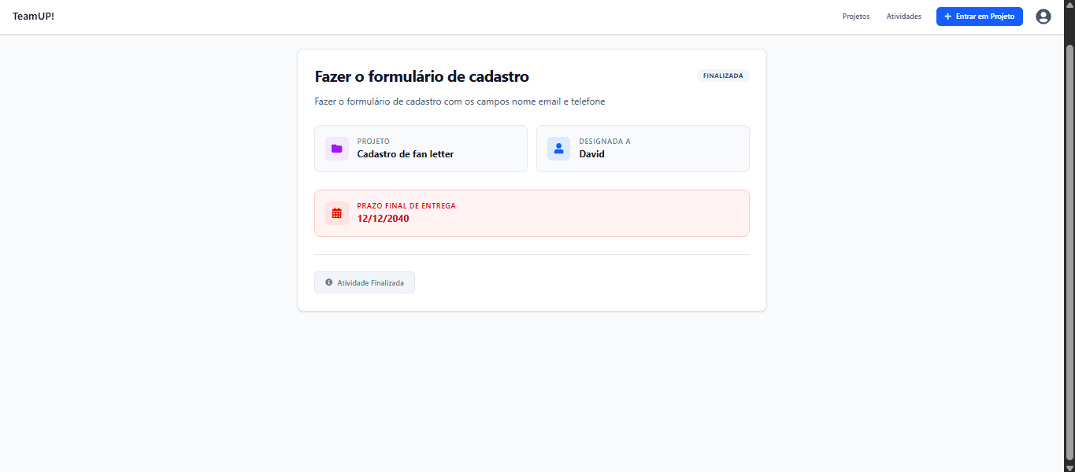Viewport: 1075px width, 472px height.
Task: Click the task description paragraph text
Action: click(x=460, y=101)
